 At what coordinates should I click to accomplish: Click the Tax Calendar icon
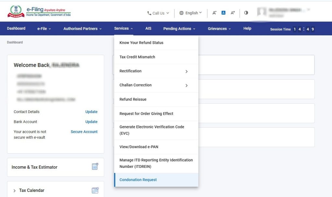tap(95, 190)
